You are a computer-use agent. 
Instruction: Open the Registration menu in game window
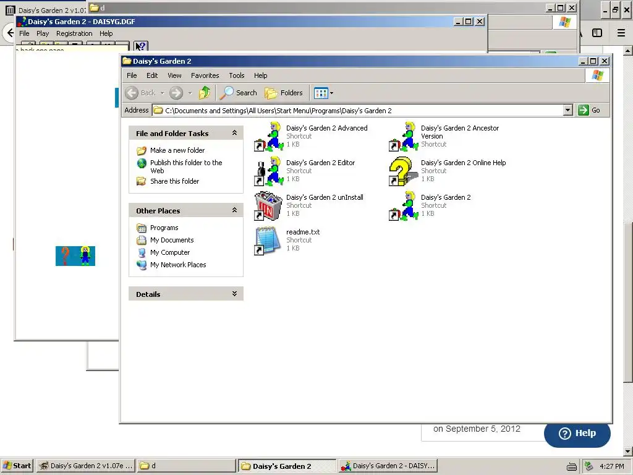tap(74, 33)
